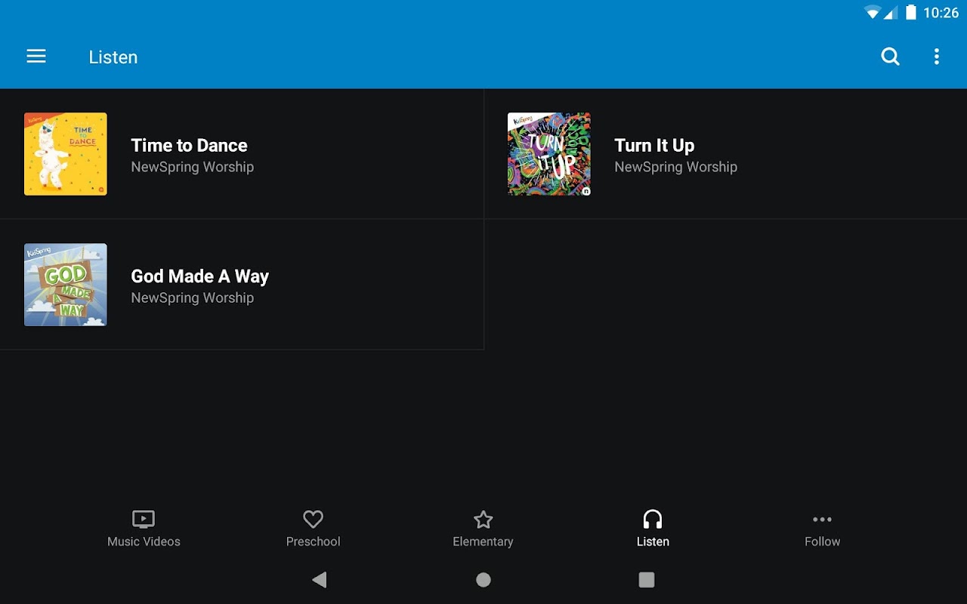Image resolution: width=967 pixels, height=604 pixels.
Task: Open the Turn It Up album title
Action: [654, 146]
